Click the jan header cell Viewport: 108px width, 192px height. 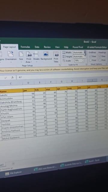pos(29,90)
